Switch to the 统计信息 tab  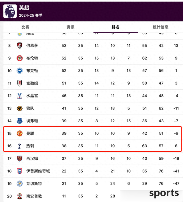point(160,27)
